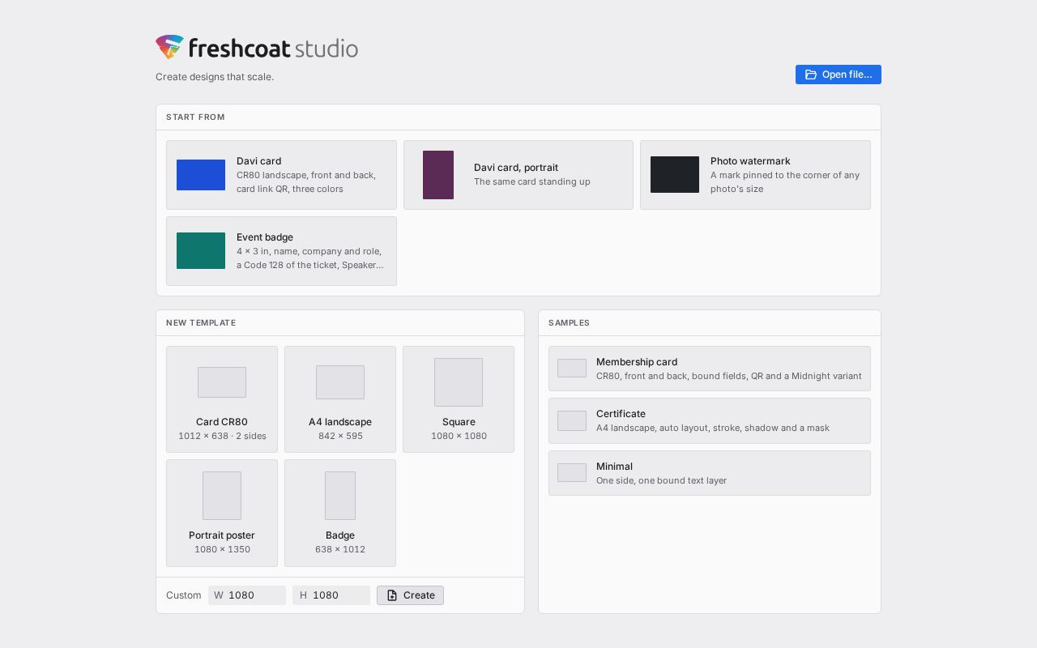Click the new-file icon in Create button
1037x648 pixels.
point(392,595)
